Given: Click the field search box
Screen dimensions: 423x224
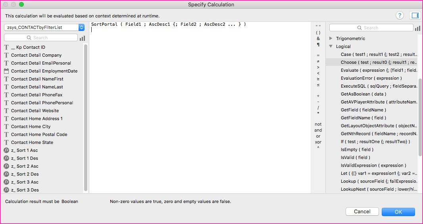Looking at the screenshot, I should click(41, 38).
